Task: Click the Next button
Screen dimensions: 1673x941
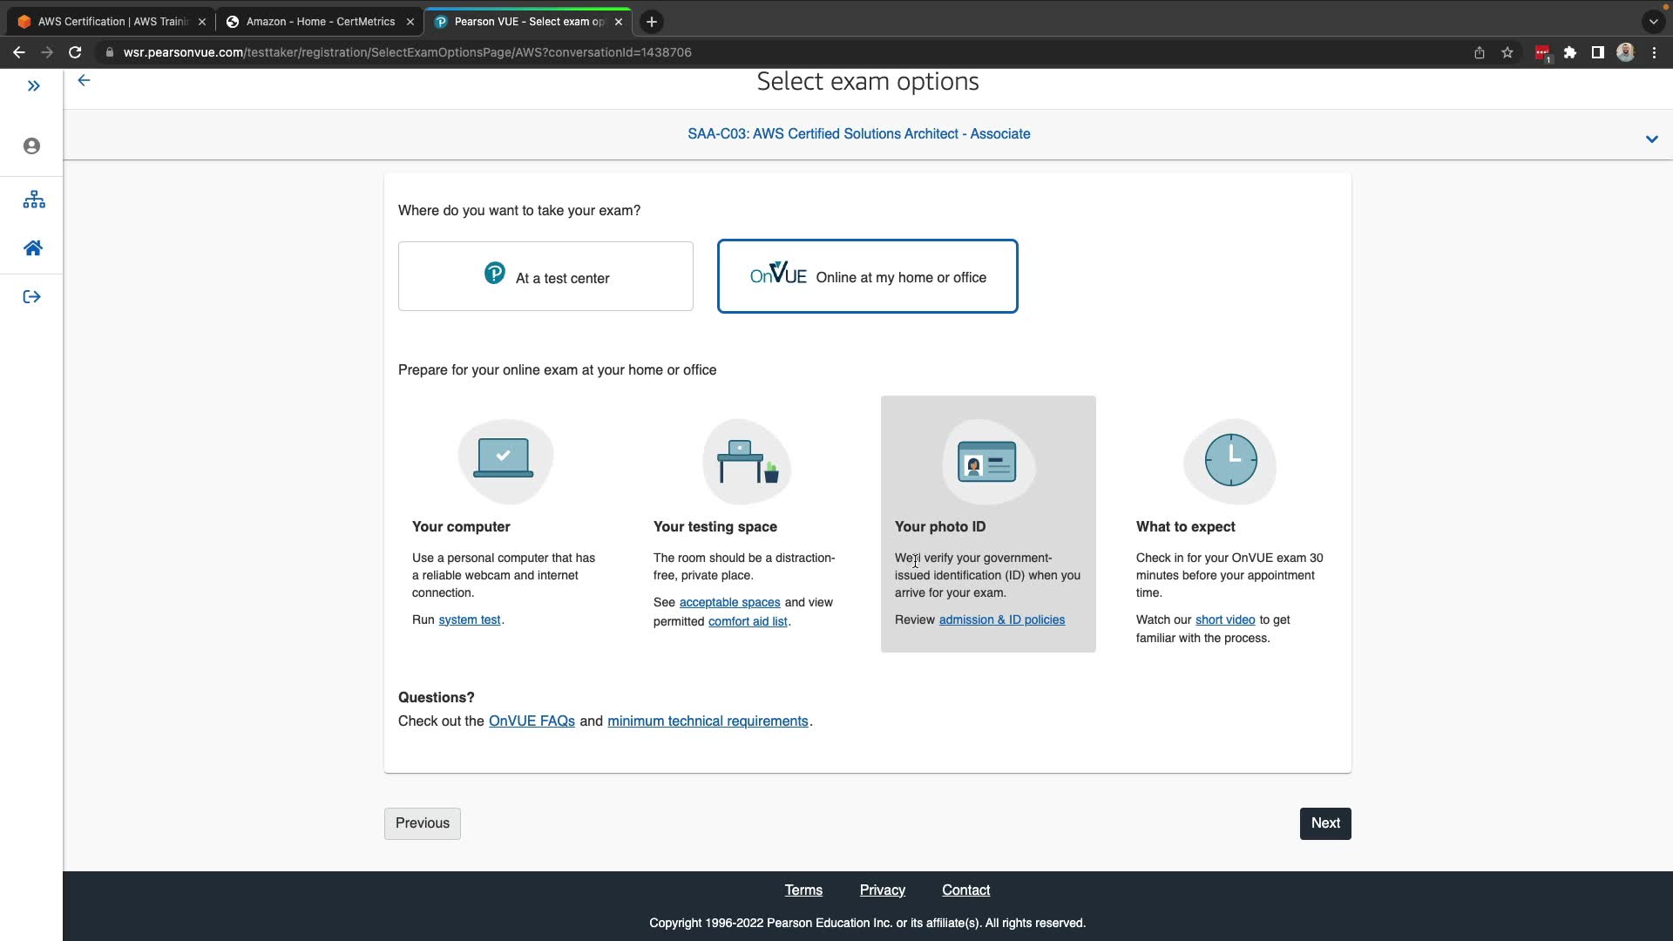Action: [x=1324, y=823]
